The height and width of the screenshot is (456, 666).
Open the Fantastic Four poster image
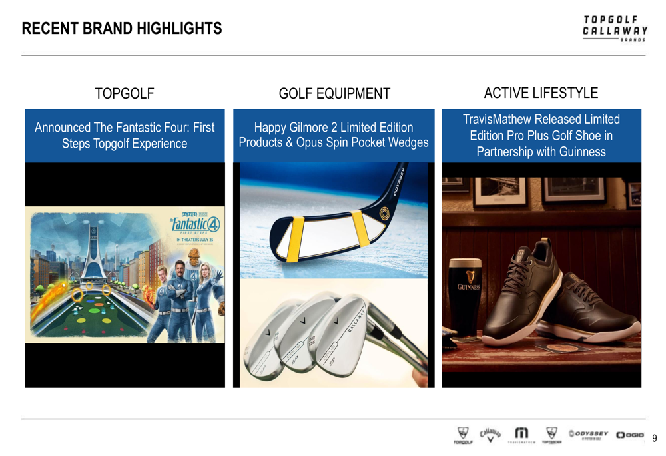point(125,275)
